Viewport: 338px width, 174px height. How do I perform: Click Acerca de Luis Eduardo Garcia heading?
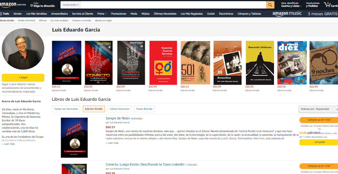point(21,101)
